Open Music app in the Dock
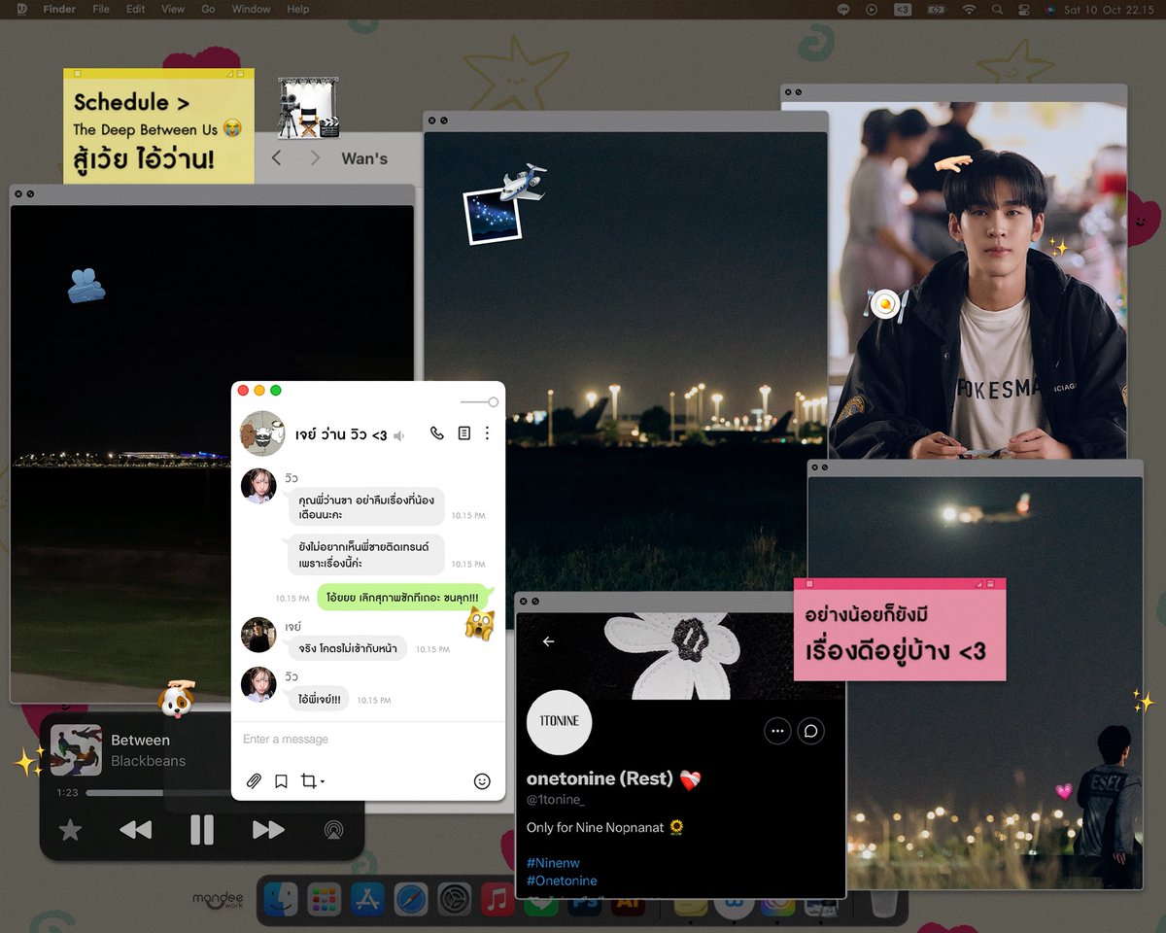The height and width of the screenshot is (933, 1166). 497,900
